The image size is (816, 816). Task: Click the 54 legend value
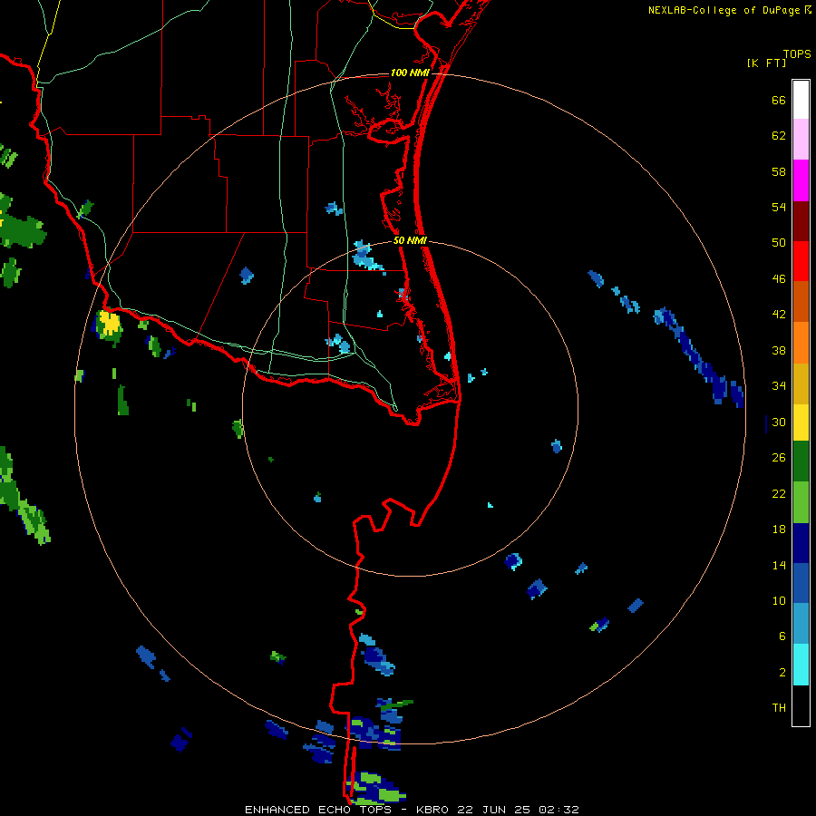tap(779, 207)
